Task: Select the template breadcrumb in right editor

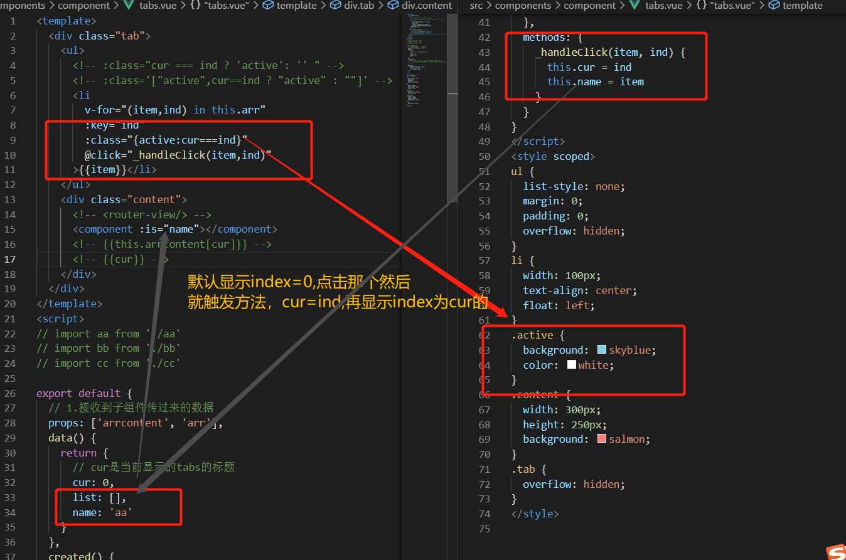Action: tap(796, 6)
